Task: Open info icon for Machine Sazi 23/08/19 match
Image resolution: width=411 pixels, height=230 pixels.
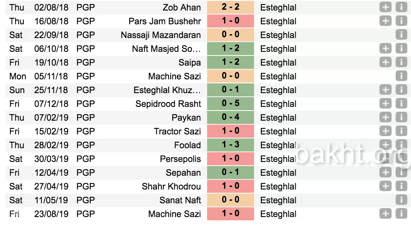Action: 401,214
